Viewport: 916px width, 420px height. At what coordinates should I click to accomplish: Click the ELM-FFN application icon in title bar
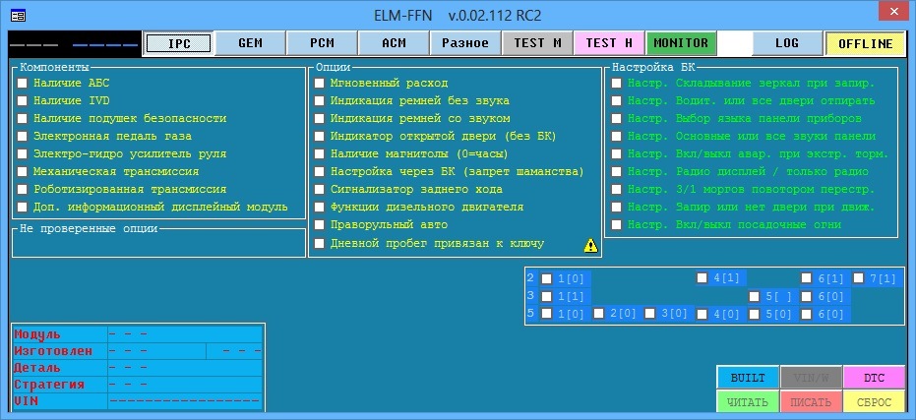[18, 16]
